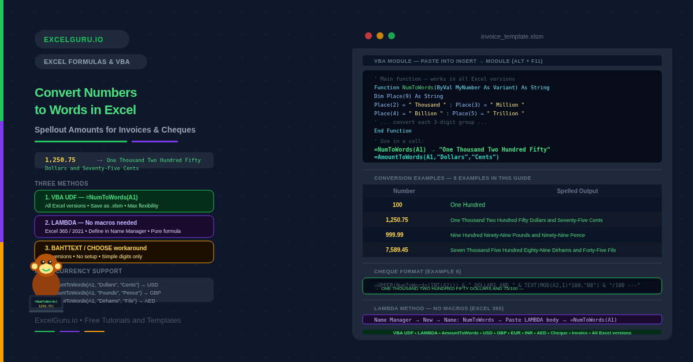Click the Name Manager LAMBDA steps box
The height and width of the screenshot is (362, 693).
512,319
